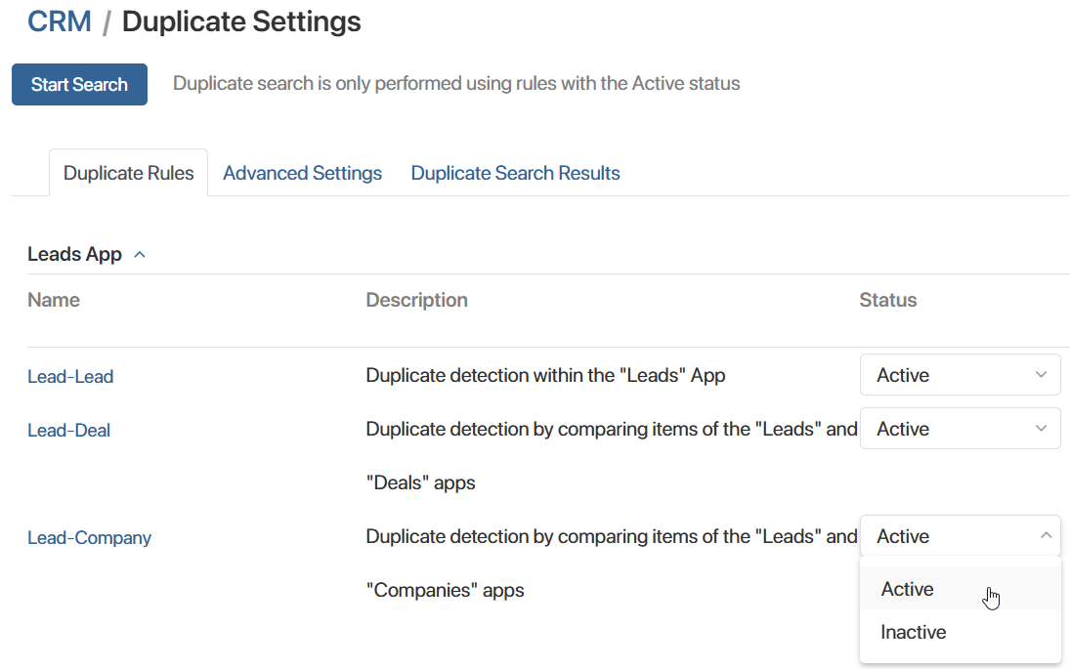Sort rules by the Name column header
1070x669 pixels.
pos(54,300)
